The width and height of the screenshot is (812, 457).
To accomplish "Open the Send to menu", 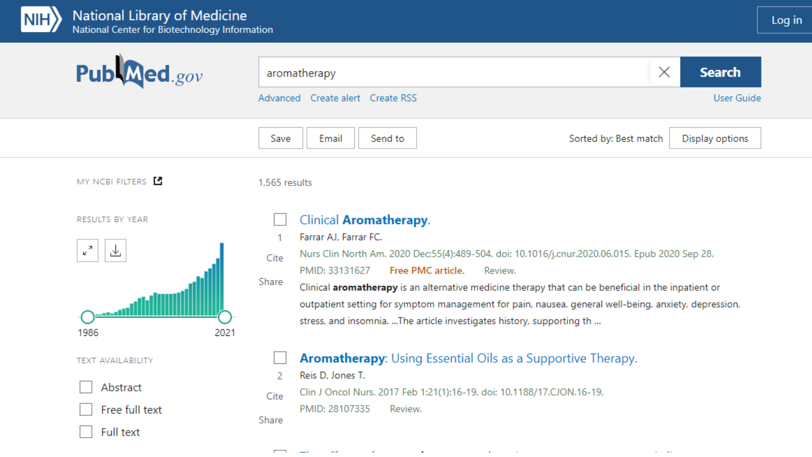I will click(387, 138).
